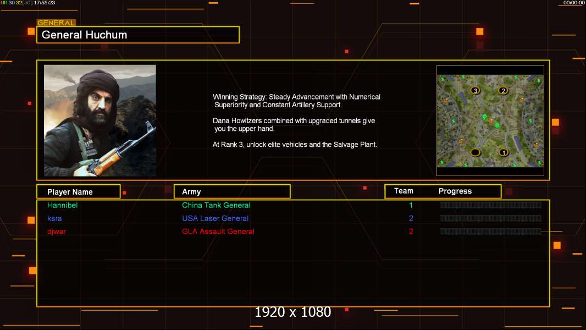Click ksra's team number 2

(411, 218)
